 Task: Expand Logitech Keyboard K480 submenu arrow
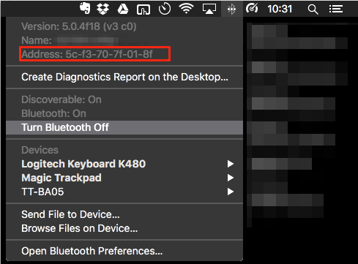click(231, 164)
